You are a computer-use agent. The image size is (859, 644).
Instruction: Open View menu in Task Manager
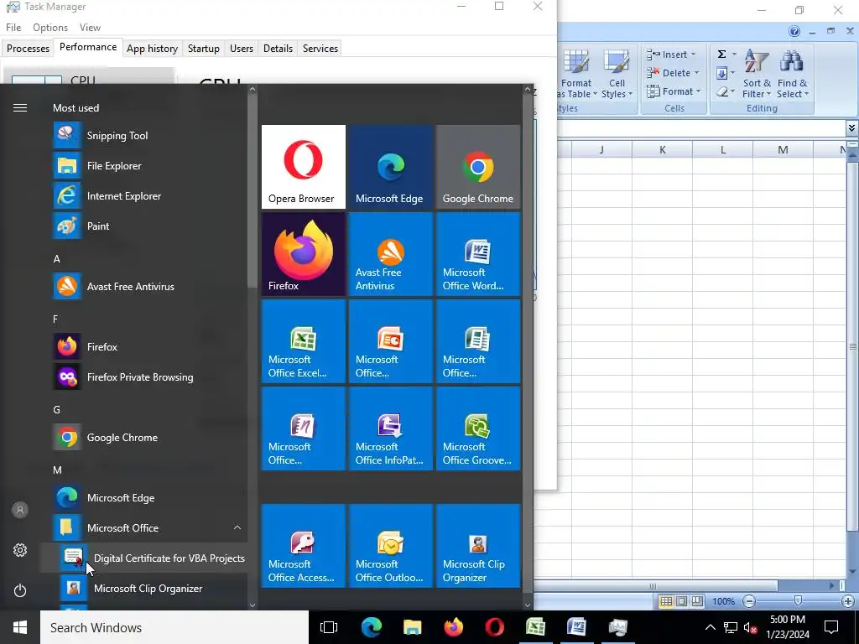click(x=90, y=28)
